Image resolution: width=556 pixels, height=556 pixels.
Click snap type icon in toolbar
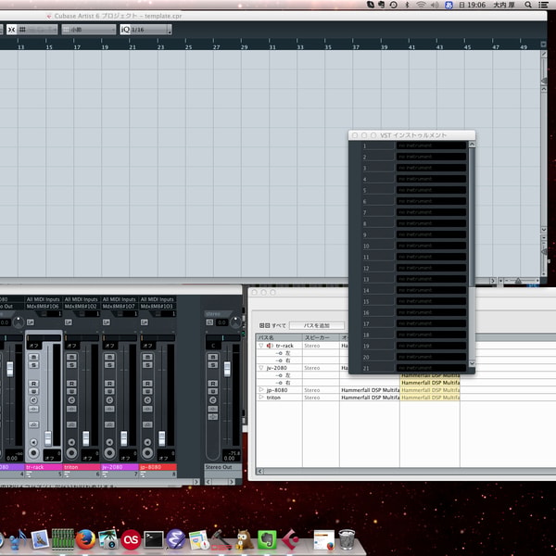coord(12,30)
